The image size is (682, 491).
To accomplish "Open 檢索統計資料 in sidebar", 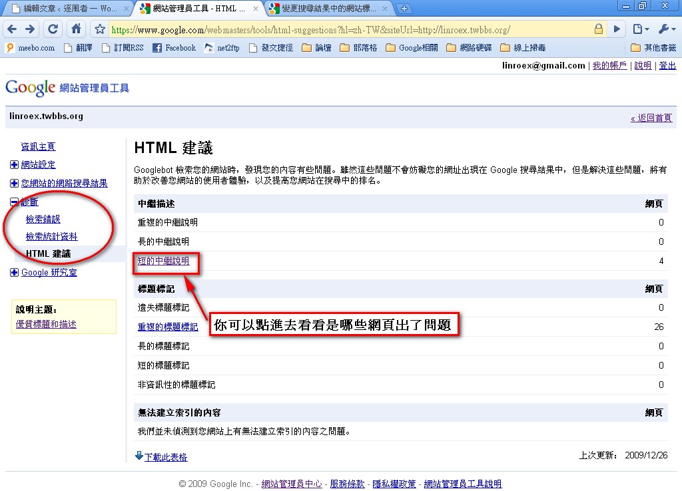I will coord(52,236).
